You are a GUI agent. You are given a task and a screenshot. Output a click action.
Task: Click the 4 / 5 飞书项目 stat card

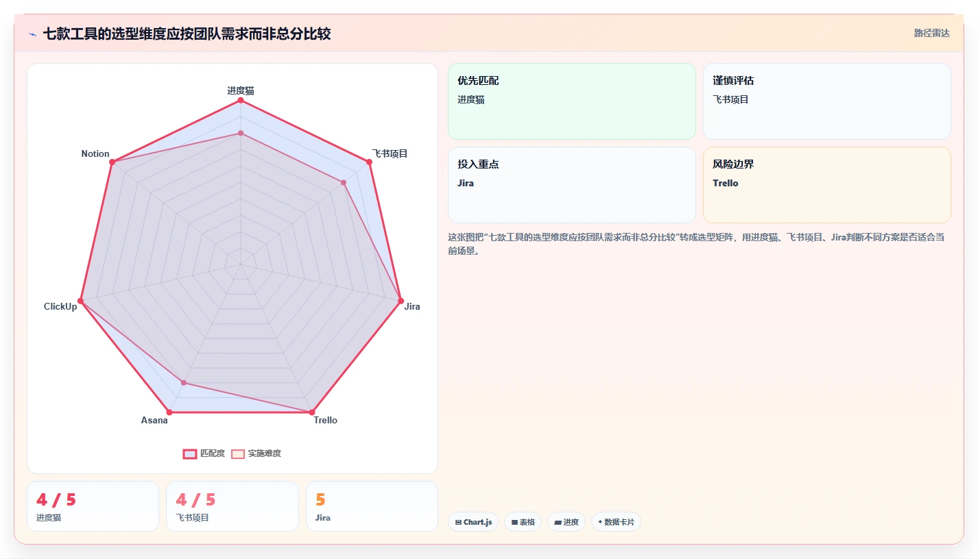click(232, 506)
